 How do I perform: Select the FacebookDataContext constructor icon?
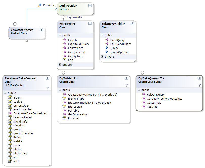coord(10,113)
